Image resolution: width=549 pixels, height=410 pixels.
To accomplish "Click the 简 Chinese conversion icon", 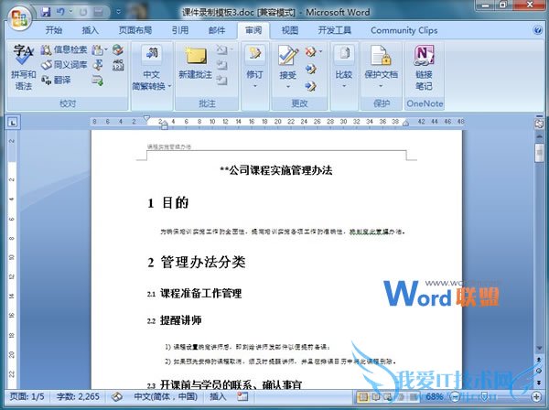I will (152, 54).
